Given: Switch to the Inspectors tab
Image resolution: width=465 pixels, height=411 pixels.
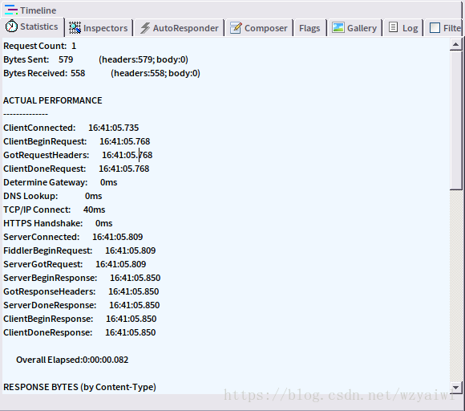Looking at the screenshot, I should point(99,28).
